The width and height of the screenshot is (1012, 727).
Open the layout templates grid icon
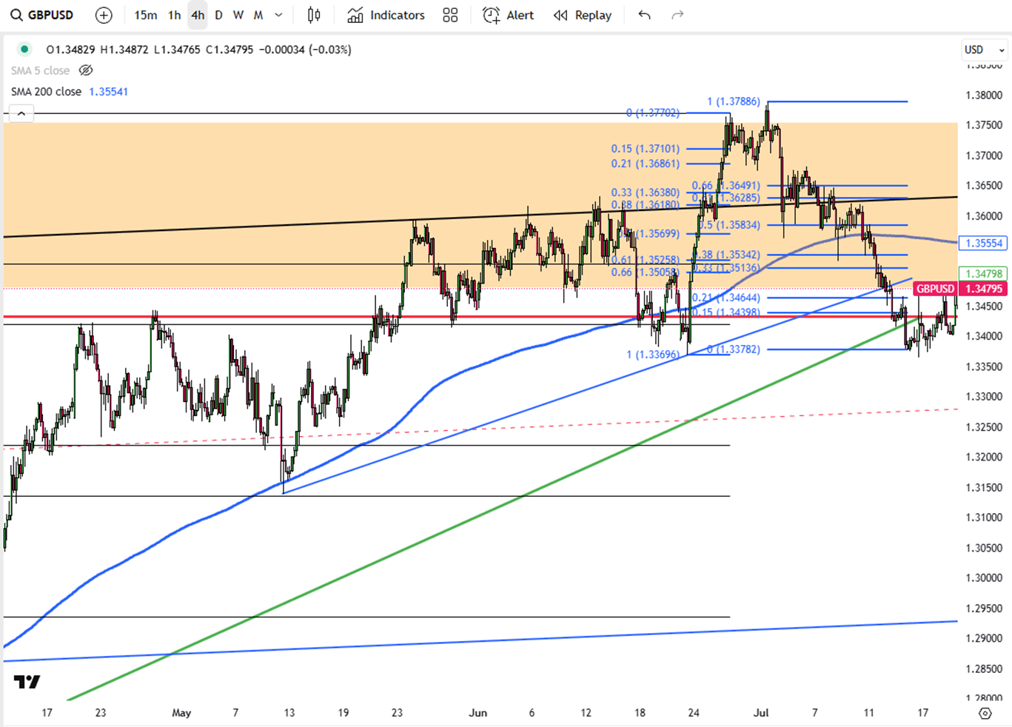pyautogui.click(x=450, y=15)
